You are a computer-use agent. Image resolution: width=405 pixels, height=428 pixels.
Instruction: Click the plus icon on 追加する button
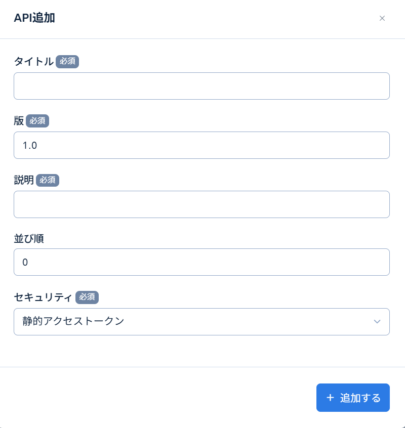coord(332,398)
